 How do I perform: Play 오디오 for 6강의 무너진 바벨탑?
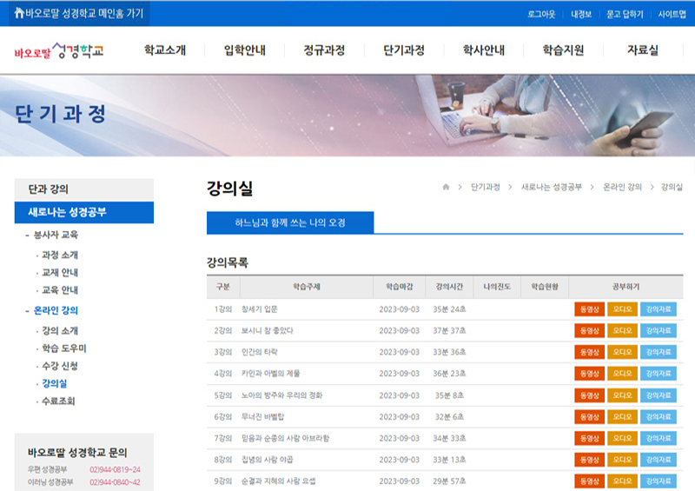coord(622,416)
